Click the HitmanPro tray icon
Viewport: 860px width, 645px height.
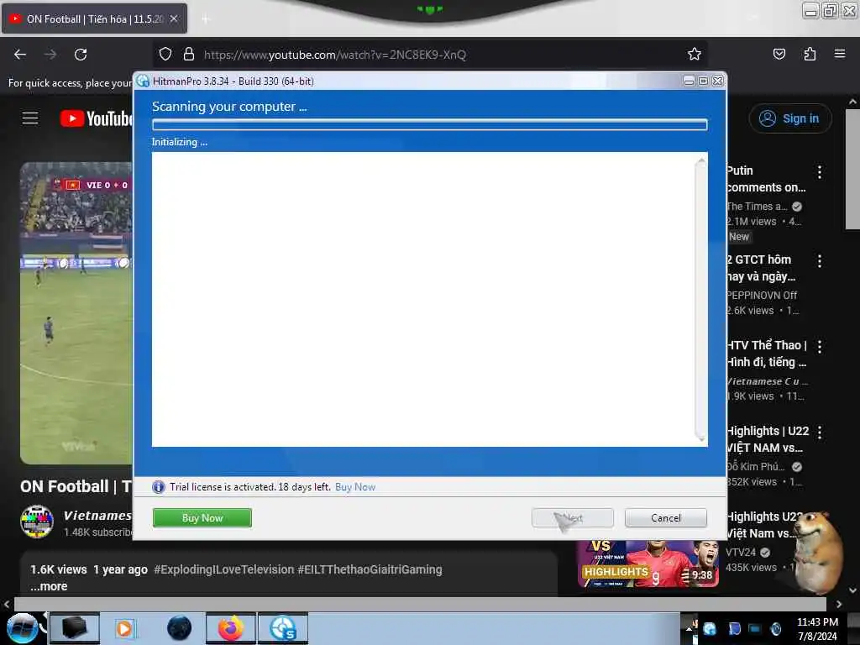tap(709, 629)
